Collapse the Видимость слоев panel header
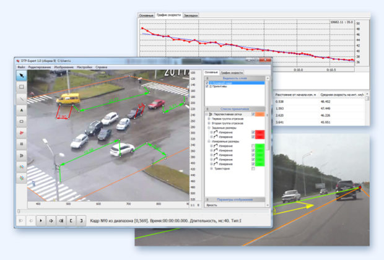This screenshot has height=260, width=384. pos(235,79)
